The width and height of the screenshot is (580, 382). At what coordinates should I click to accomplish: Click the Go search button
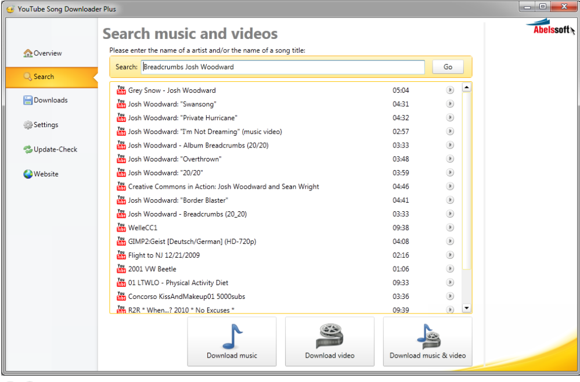click(x=448, y=67)
